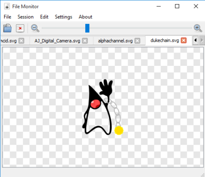Maximize the File Monitor window
The image size is (205, 177).
pos(177,6)
